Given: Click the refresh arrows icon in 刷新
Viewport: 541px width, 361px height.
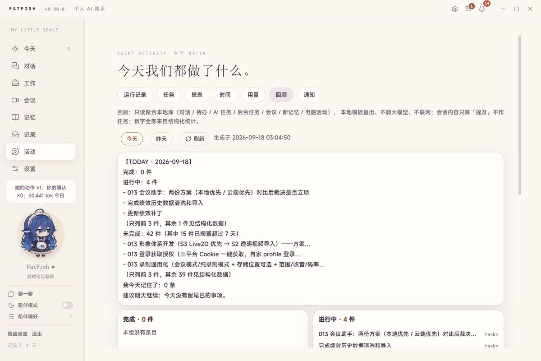Looking at the screenshot, I should [x=188, y=139].
